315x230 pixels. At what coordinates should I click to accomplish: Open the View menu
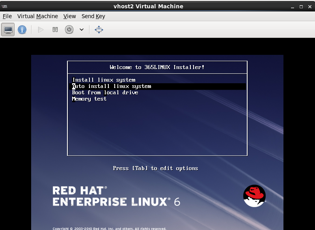tap(69, 16)
